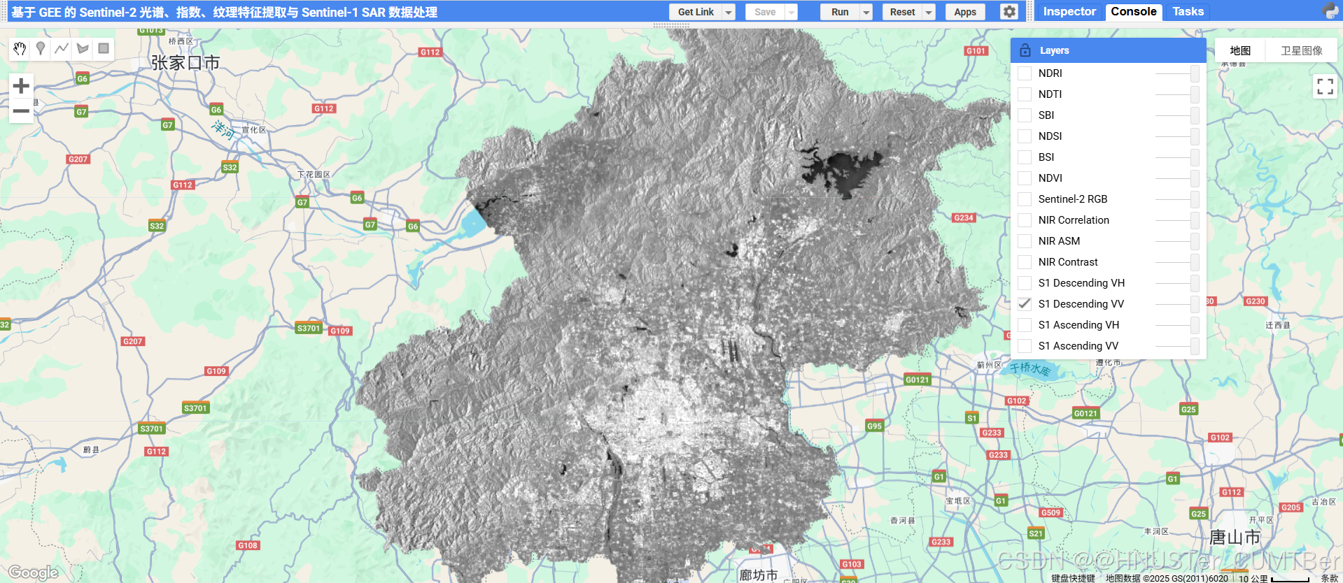Image resolution: width=1343 pixels, height=583 pixels.
Task: Switch to 卫星图像 satellite view
Action: point(1302,50)
